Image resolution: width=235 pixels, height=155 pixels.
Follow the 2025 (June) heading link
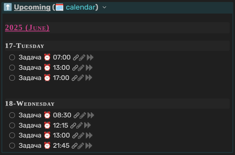(27, 27)
